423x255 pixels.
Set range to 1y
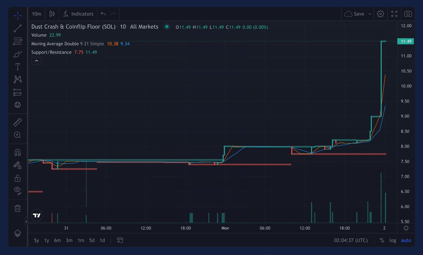coord(47,241)
